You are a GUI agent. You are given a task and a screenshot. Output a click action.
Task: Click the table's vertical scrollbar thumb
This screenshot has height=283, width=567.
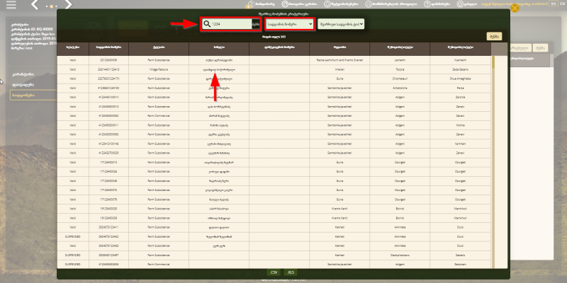coord(493,62)
